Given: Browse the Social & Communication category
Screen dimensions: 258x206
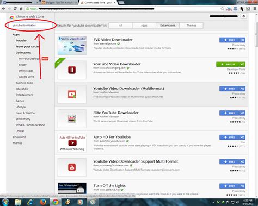Looking at the screenshot, I should (30, 125).
